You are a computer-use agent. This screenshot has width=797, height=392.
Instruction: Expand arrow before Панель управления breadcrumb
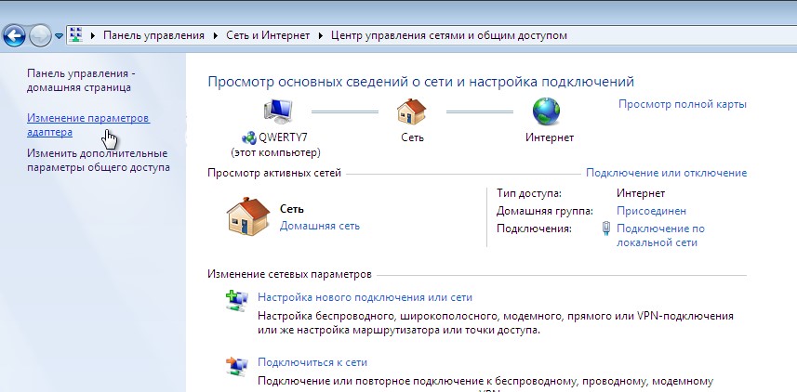tap(93, 36)
